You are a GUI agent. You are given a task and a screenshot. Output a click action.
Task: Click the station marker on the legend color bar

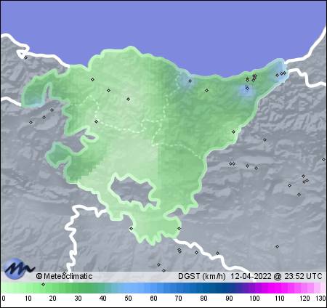[x=43, y=284]
